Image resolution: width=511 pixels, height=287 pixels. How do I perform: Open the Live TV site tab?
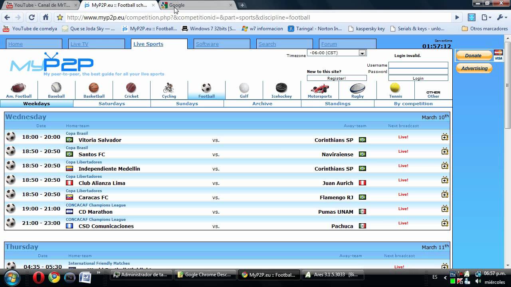96,44
